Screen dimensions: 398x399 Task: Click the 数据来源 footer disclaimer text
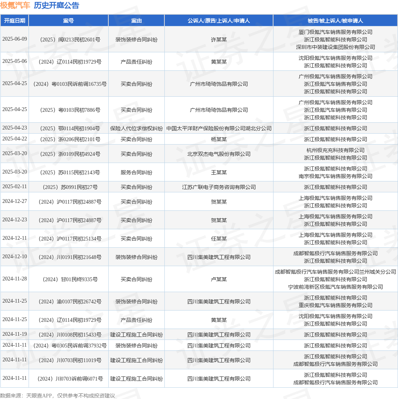coord(58,396)
